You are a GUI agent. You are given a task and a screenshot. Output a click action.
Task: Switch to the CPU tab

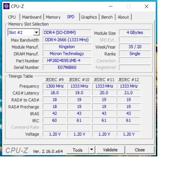(x=12, y=17)
